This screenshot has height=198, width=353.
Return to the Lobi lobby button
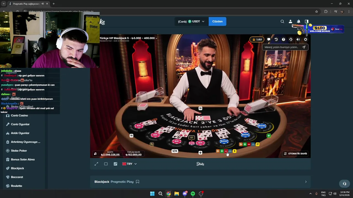(x=257, y=39)
